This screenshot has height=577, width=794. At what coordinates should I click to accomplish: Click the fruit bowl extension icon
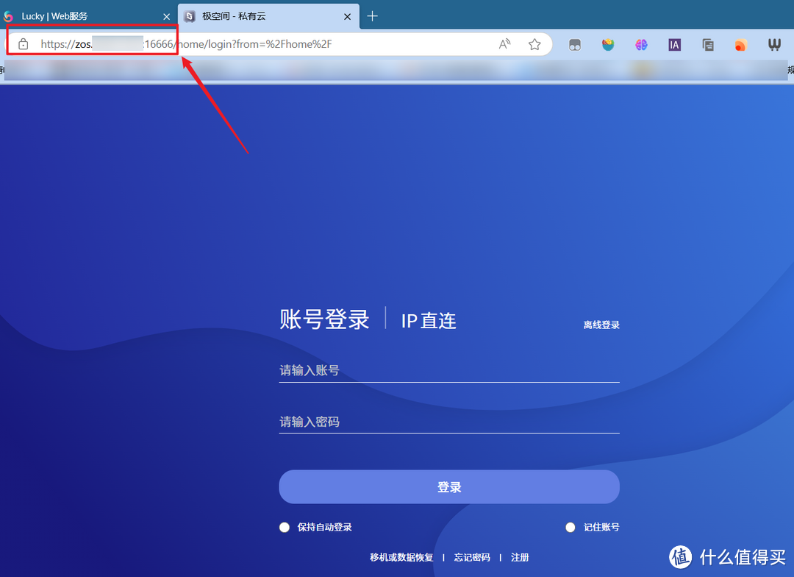click(x=608, y=45)
